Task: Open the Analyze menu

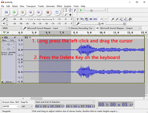Action: tap(68, 6)
